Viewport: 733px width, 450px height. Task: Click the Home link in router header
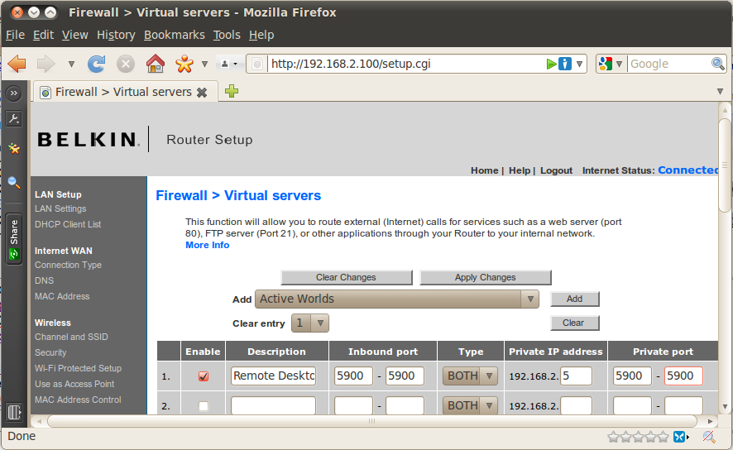coord(484,170)
